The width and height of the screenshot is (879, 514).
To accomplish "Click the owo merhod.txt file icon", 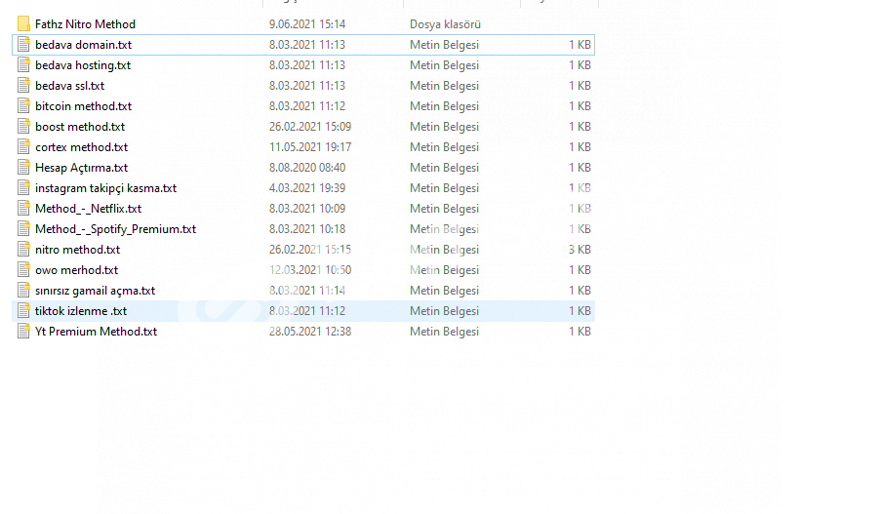I will tap(23, 270).
